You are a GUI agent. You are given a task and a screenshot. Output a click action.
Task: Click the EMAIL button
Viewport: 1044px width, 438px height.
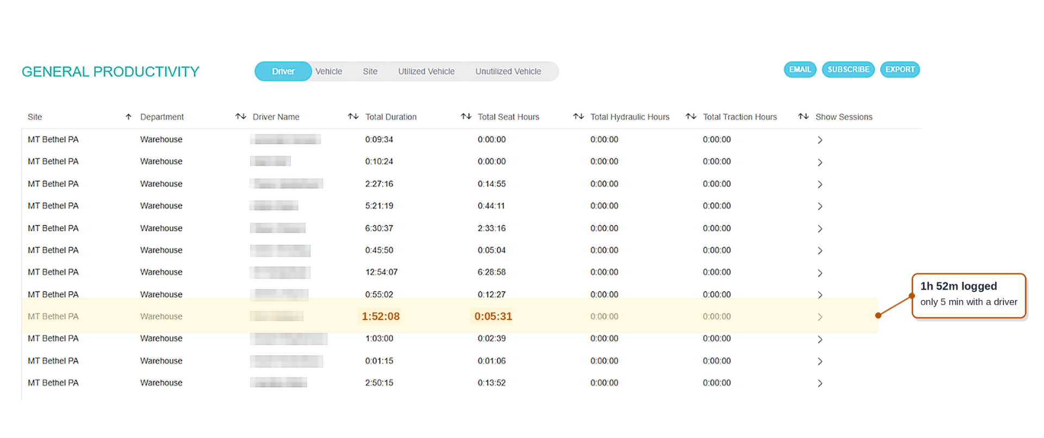(800, 70)
